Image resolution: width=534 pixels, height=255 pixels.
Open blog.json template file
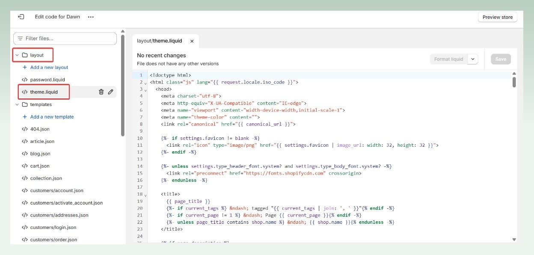(x=40, y=154)
